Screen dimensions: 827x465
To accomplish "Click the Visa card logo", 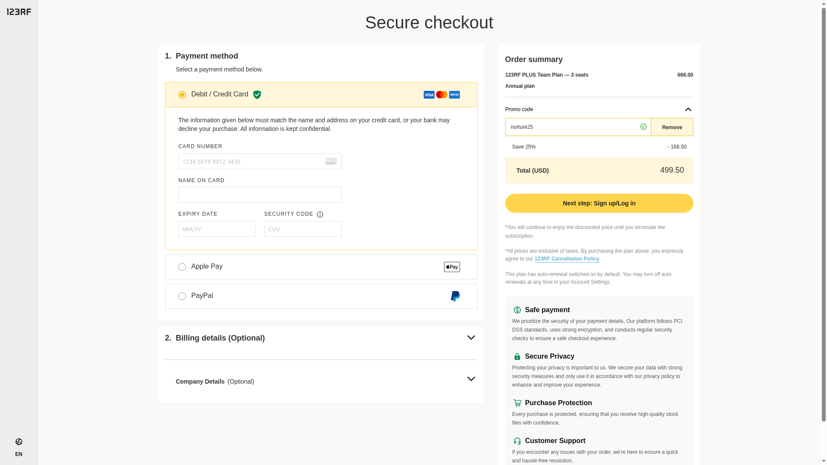I will pos(429,95).
